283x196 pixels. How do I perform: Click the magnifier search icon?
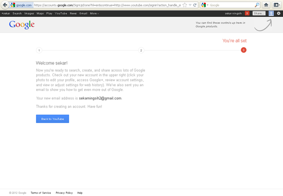[x=257, y=5]
